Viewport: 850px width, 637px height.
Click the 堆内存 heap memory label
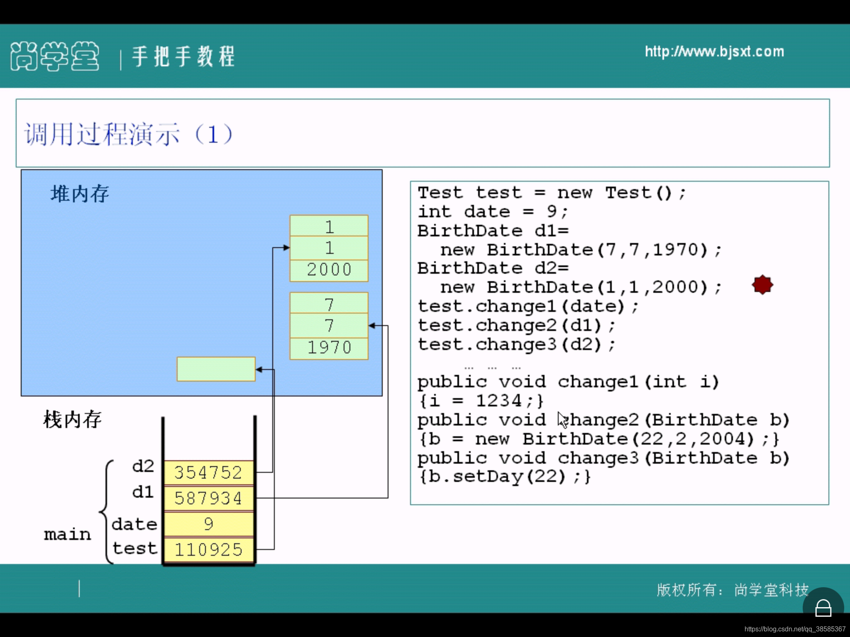[80, 194]
